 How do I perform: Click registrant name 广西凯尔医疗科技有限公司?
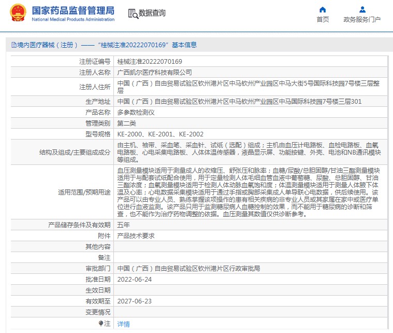coord(154,72)
